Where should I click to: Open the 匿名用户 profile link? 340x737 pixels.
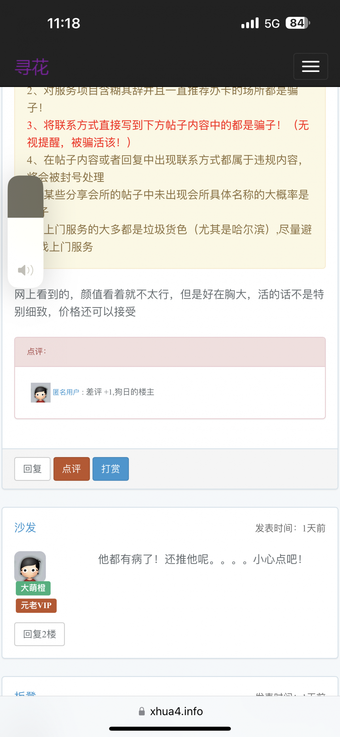tap(66, 392)
